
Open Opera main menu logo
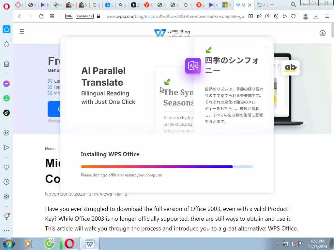[x=7, y=6]
